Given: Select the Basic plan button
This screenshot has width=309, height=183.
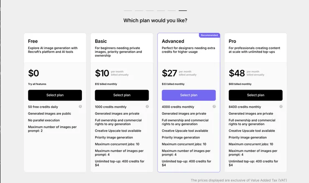Looking at the screenshot, I should coord(122,95).
